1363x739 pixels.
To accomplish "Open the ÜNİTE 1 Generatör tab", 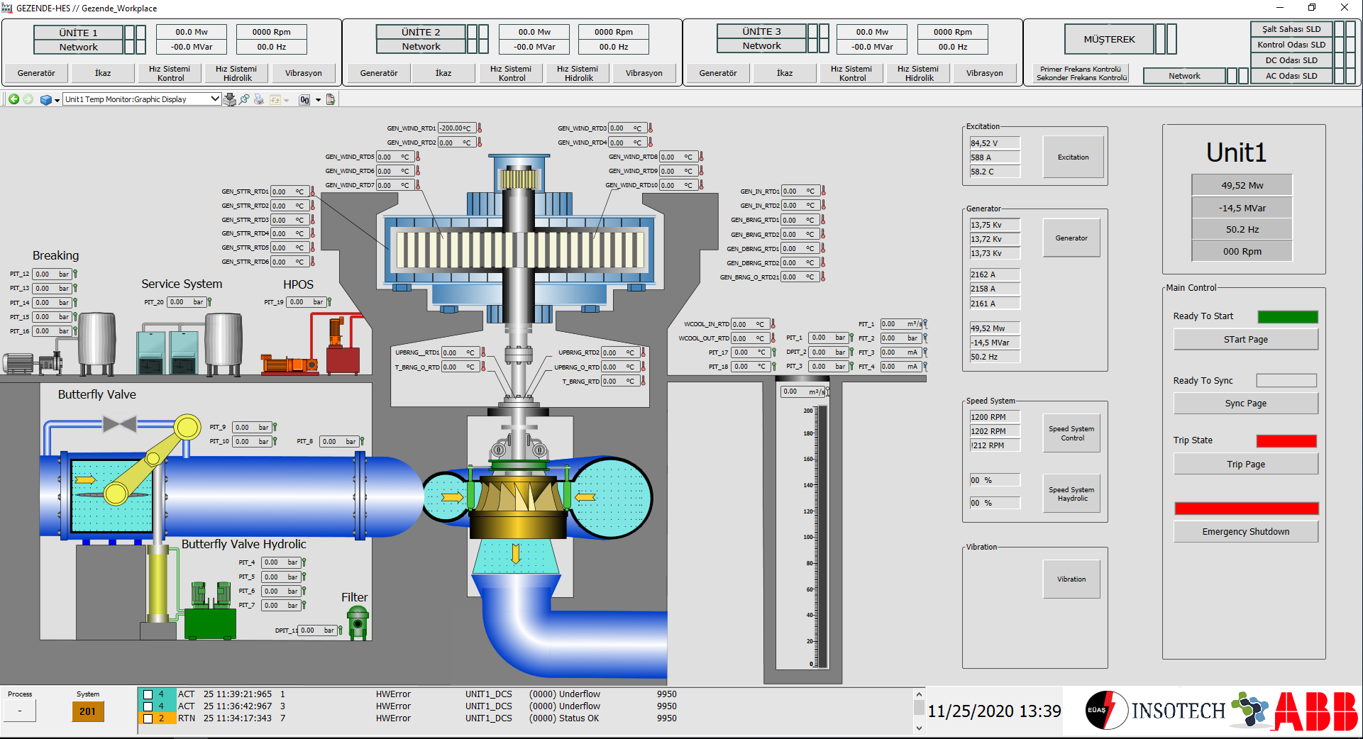I will coord(36,73).
